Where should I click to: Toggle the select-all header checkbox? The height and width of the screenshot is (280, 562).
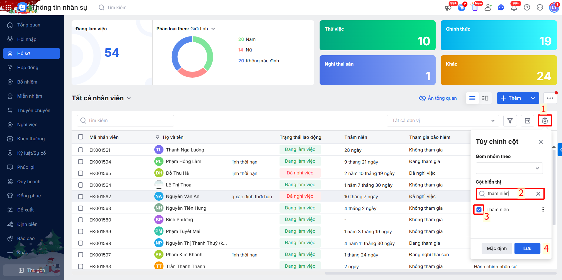pos(80,137)
